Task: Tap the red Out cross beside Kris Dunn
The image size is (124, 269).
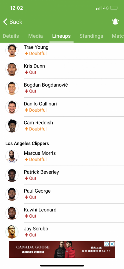Action: click(26, 72)
